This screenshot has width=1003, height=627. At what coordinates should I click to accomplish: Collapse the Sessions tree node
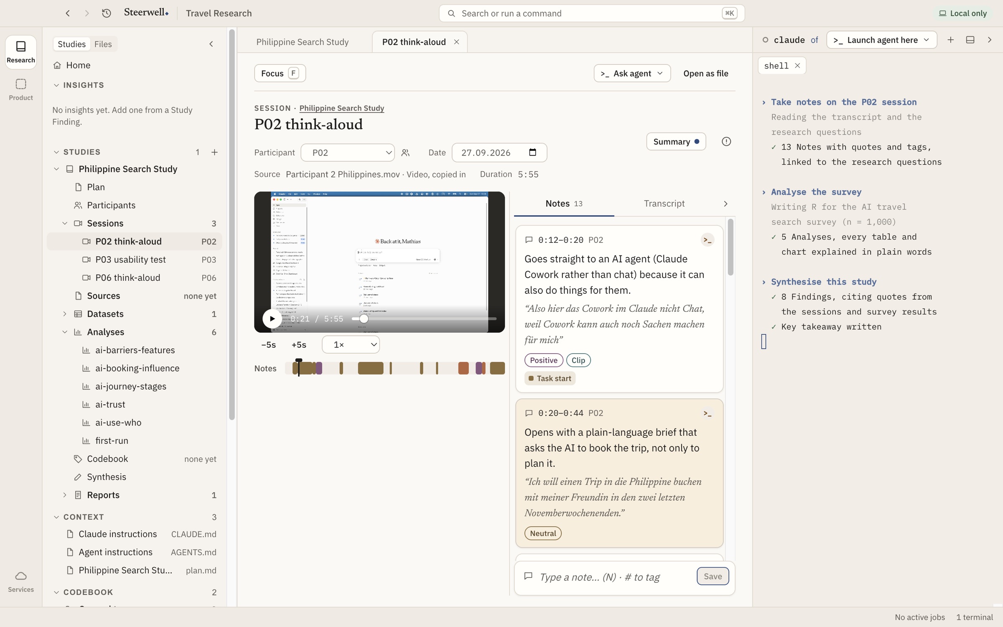[x=65, y=223]
